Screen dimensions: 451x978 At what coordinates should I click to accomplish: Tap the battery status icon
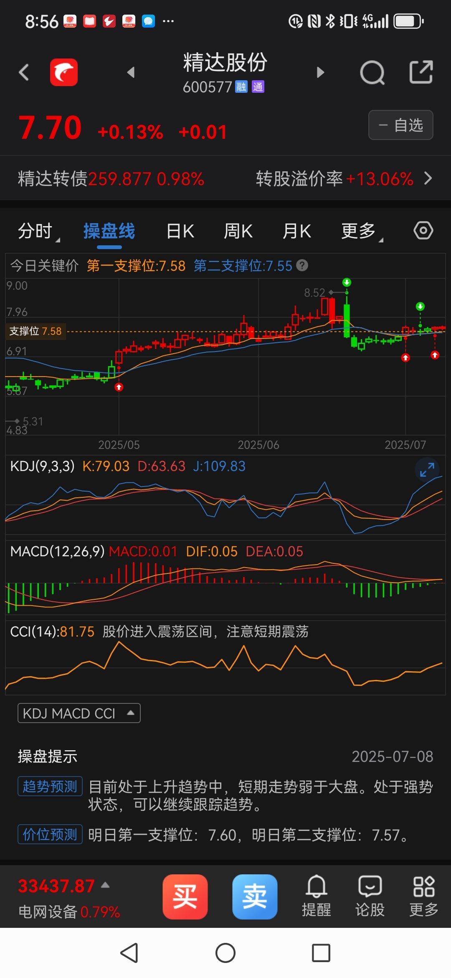click(x=409, y=21)
